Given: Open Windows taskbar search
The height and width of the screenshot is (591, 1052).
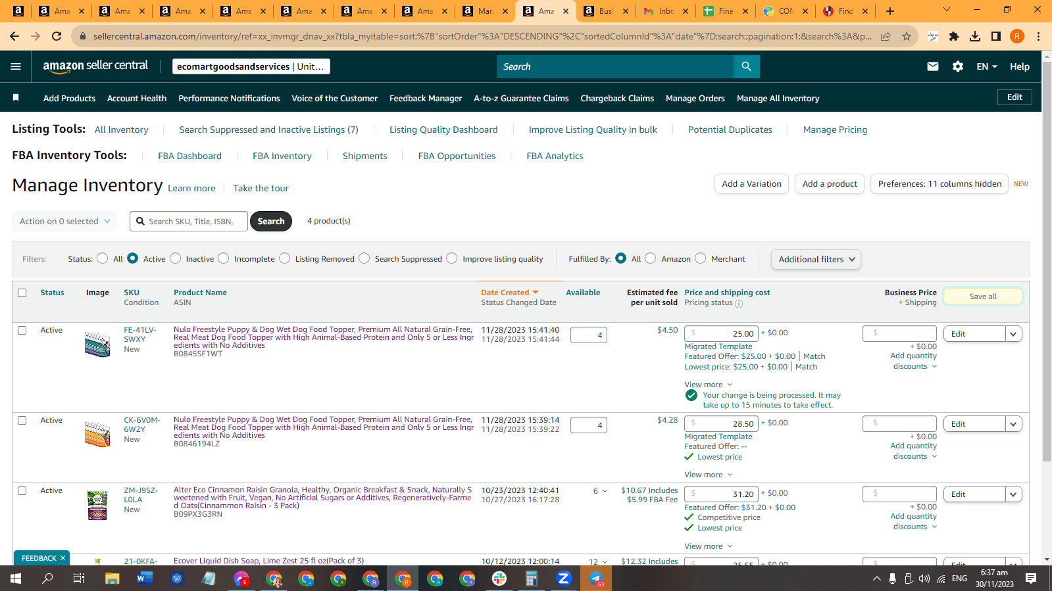Looking at the screenshot, I should pyautogui.click(x=47, y=579).
